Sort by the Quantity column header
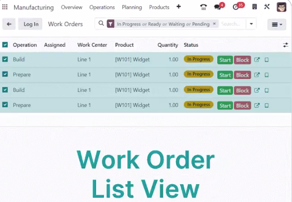The image size is (292, 202). 168,45
